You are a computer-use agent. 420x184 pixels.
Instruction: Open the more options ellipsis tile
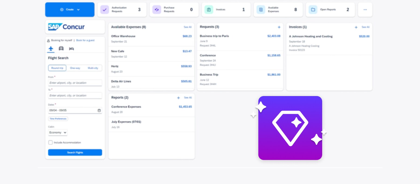[365, 10]
